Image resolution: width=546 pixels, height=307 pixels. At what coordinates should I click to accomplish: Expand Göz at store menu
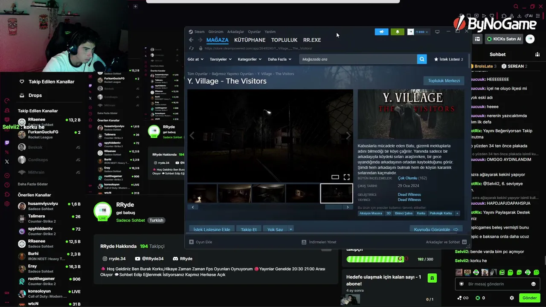pyautogui.click(x=195, y=59)
